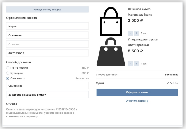Click the first name field containing Мария
Screen dimensions: 186x129
47,26
